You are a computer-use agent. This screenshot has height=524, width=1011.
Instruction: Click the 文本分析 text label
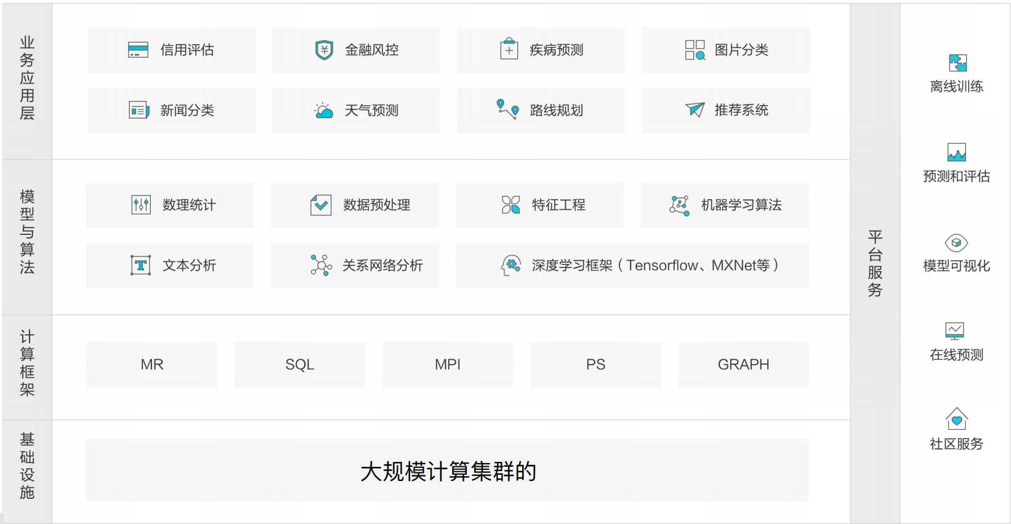pos(189,265)
